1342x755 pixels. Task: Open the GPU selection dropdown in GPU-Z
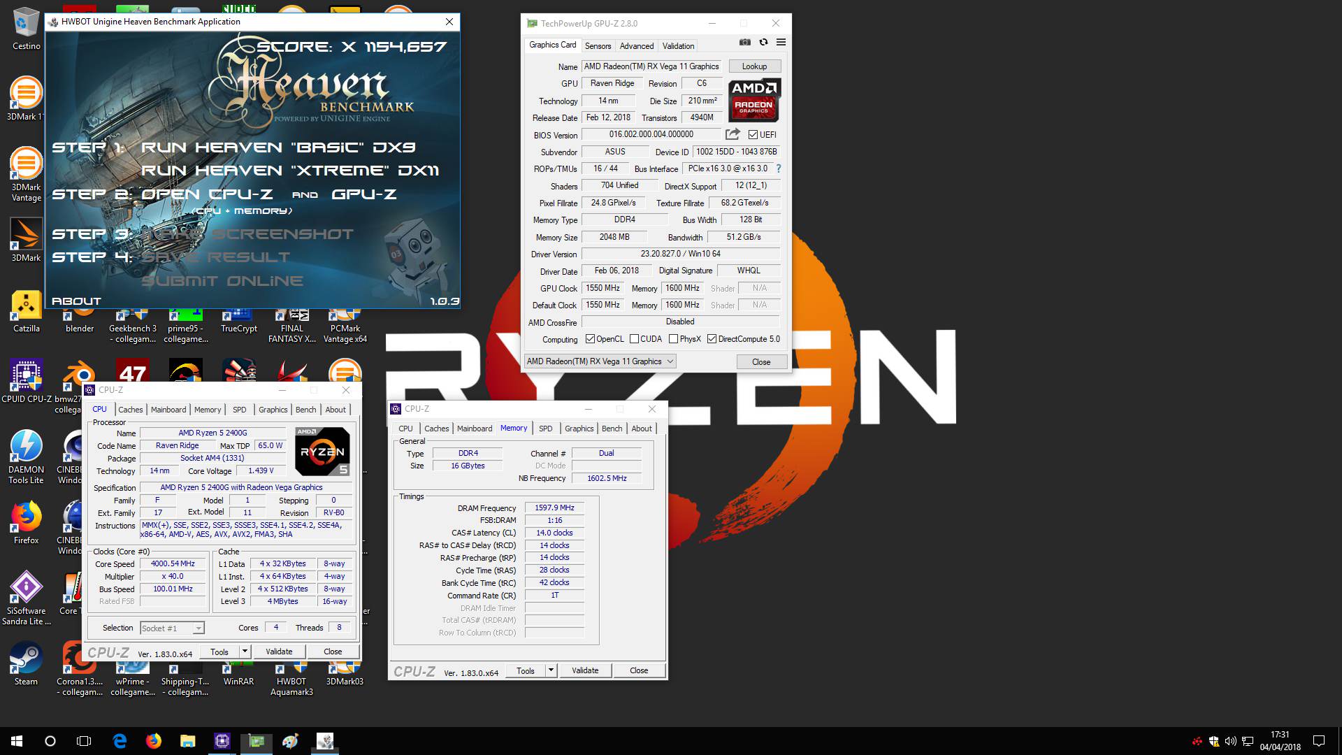click(600, 361)
